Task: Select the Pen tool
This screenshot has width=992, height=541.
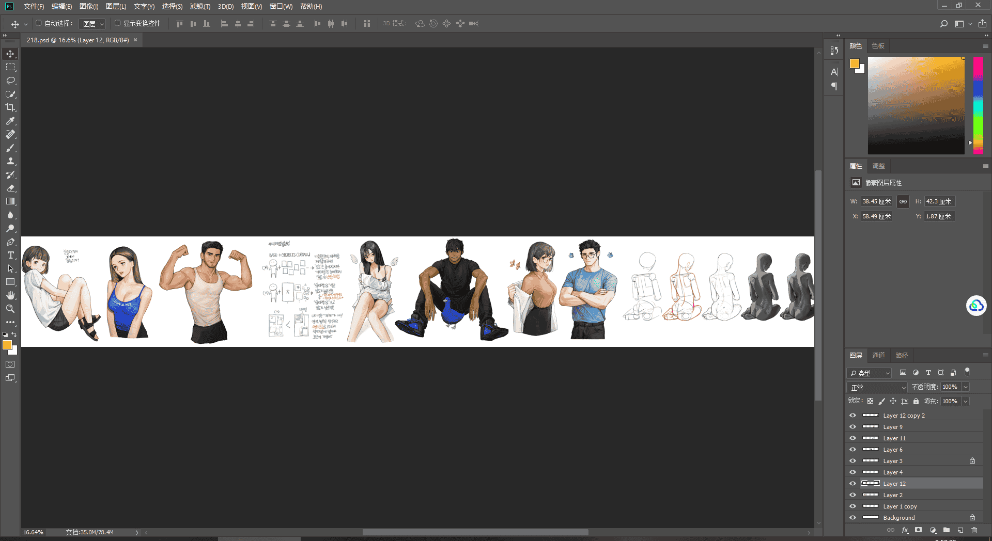Action: pos(10,242)
